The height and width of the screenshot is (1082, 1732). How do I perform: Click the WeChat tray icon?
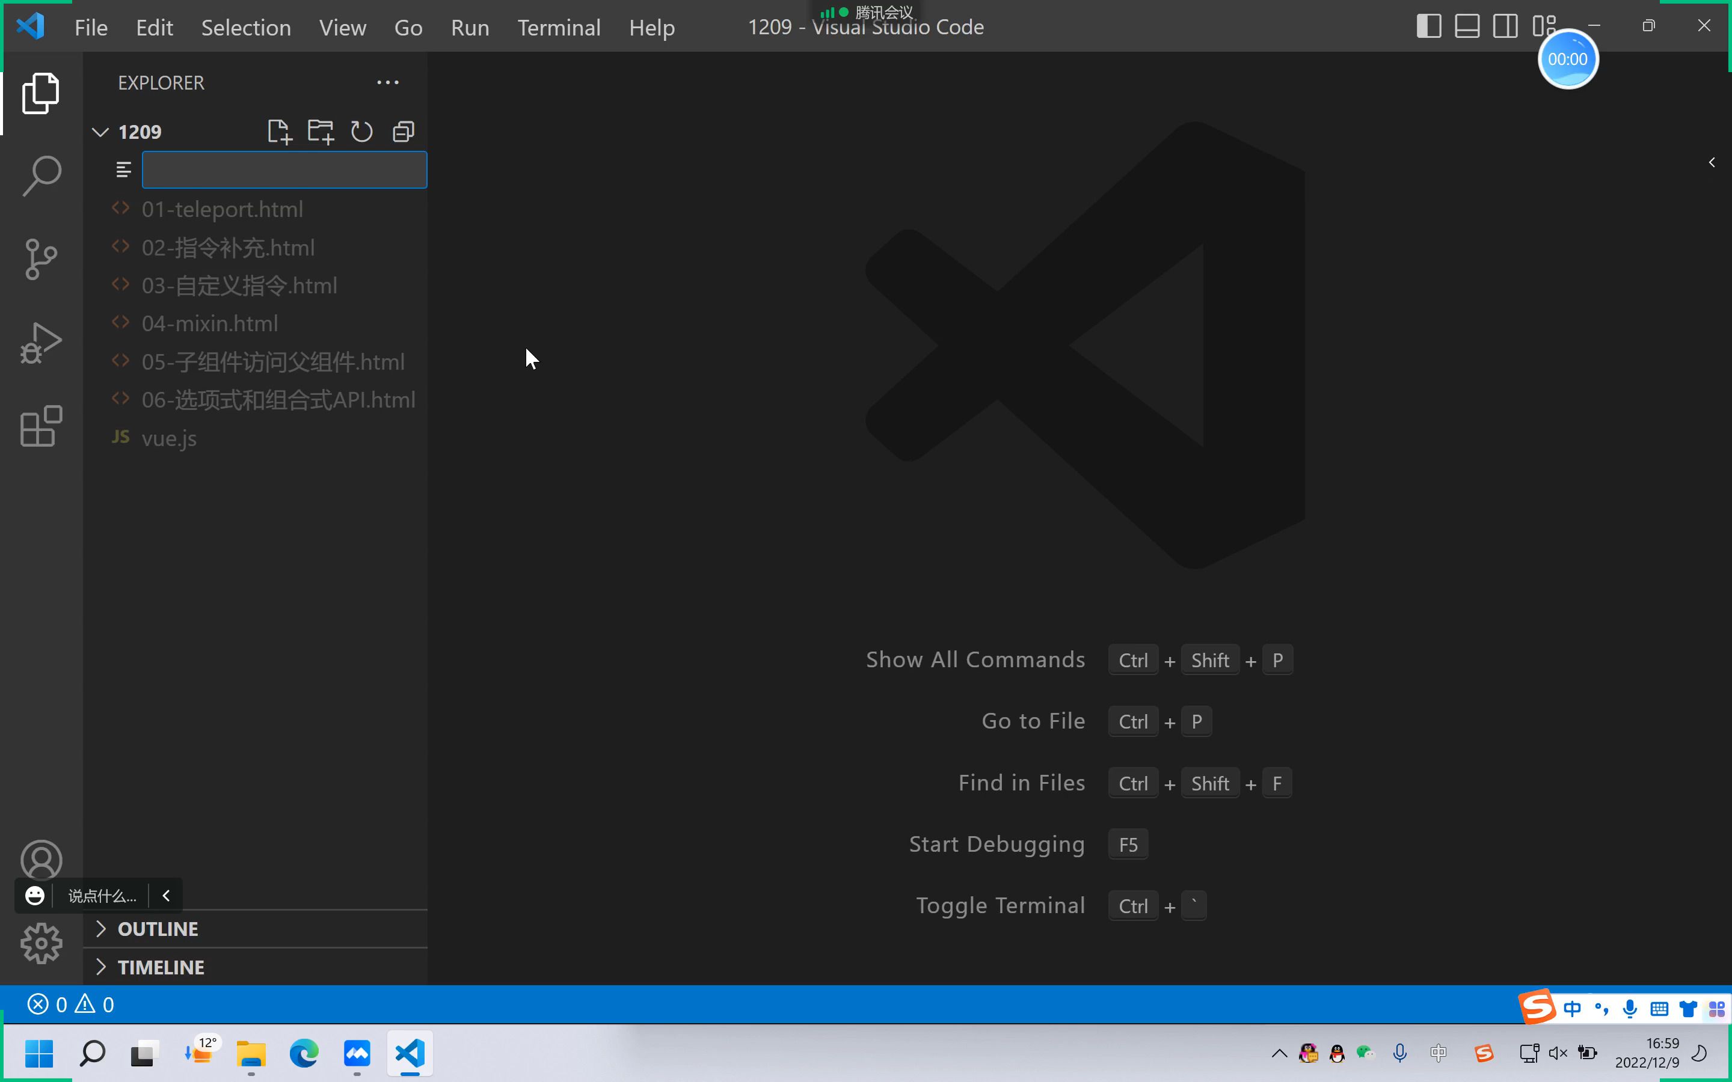coord(1366,1053)
